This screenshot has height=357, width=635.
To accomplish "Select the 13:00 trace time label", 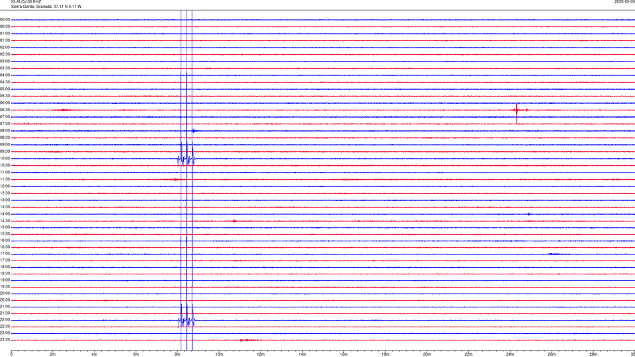I will pyautogui.click(x=5, y=200).
